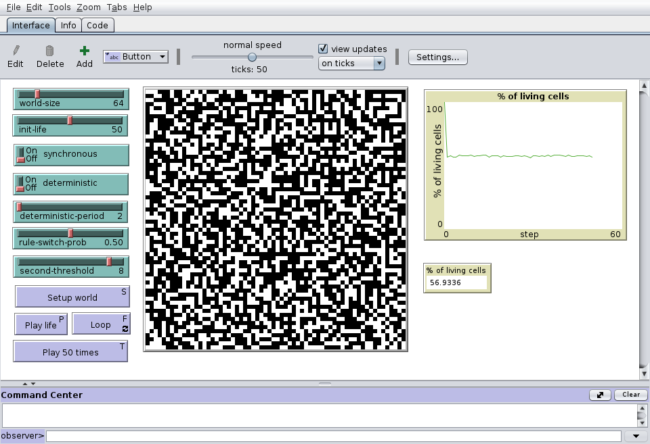Open the Settings dialog

(437, 57)
